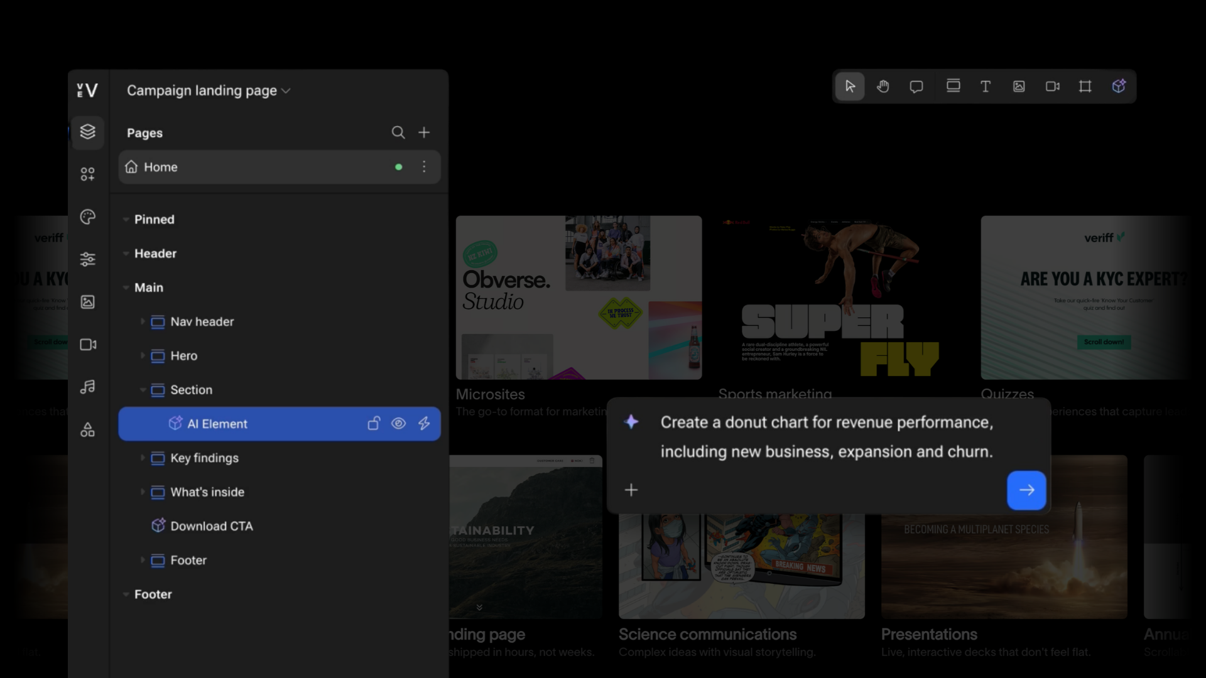Open the Vev logo menu
Viewport: 1206px width, 678px height.
click(87, 90)
